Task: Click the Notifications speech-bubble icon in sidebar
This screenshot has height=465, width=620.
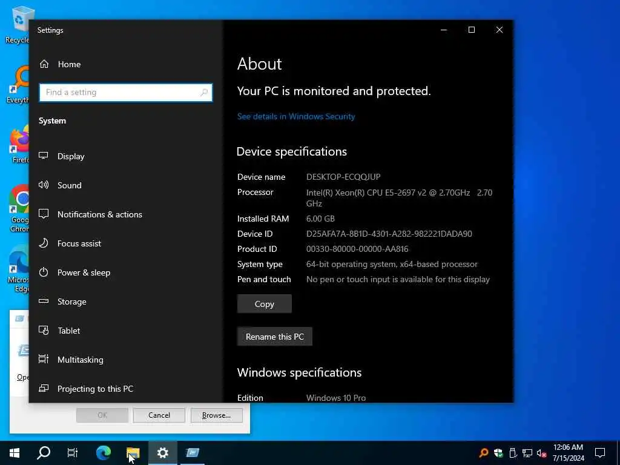Action: [44, 214]
